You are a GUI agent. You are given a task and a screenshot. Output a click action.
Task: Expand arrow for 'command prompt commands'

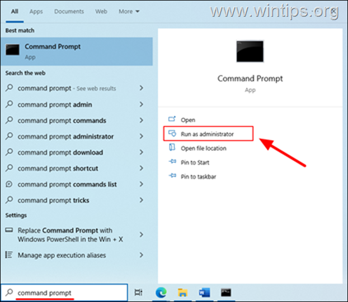142,120
